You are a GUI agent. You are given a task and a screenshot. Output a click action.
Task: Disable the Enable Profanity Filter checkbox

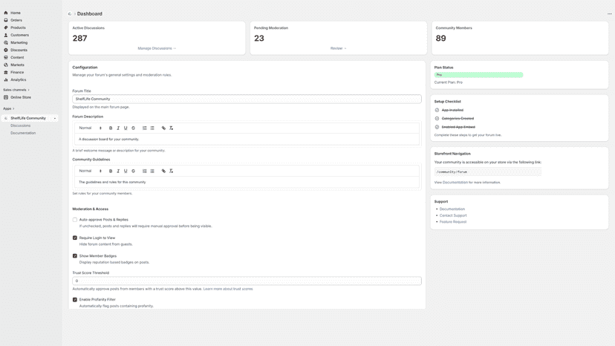[75, 300]
